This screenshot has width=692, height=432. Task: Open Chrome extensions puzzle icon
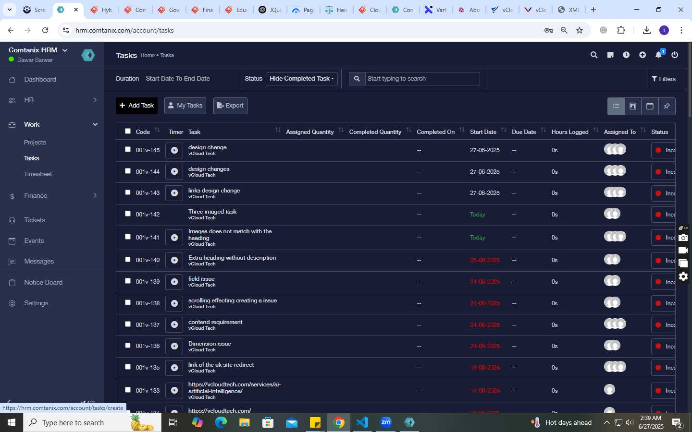621,30
